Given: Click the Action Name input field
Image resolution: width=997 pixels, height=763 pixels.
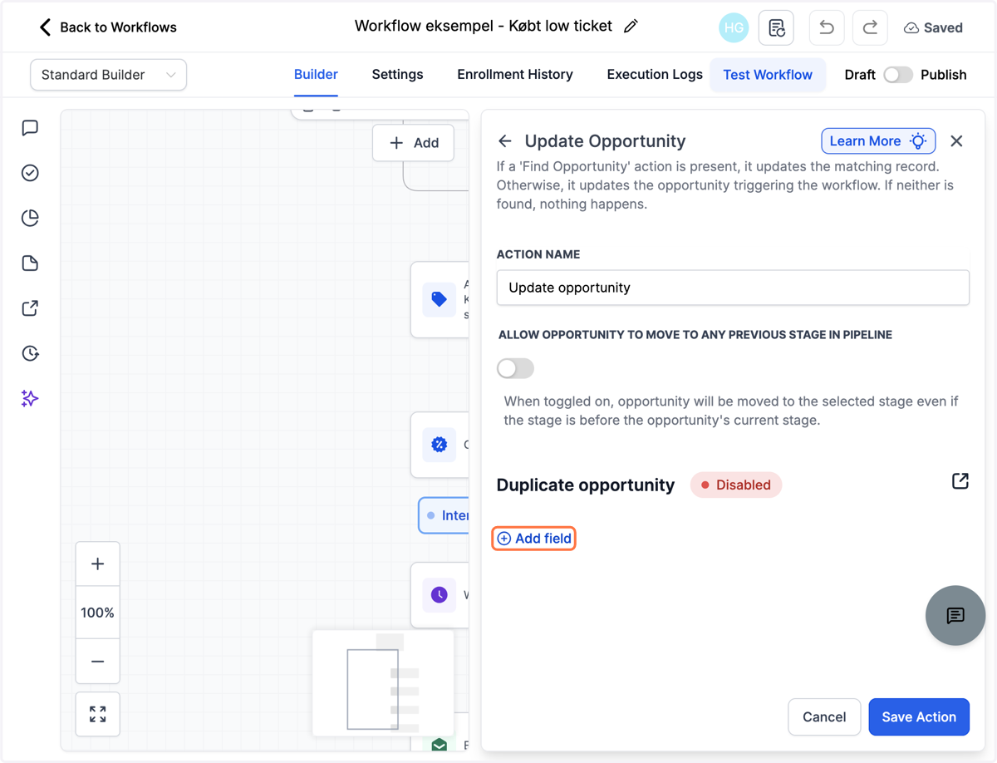Looking at the screenshot, I should click(x=733, y=288).
